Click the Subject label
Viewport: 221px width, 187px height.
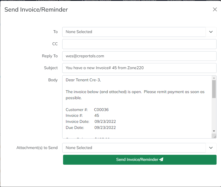tap(51, 68)
